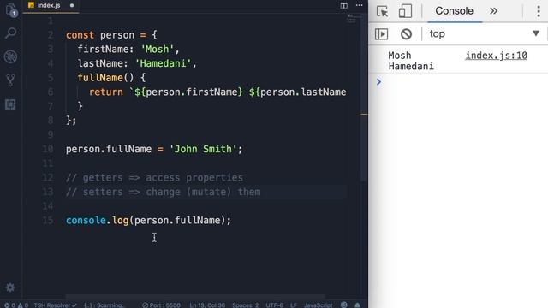Select JavaScript language mode in status bar
The height and width of the screenshot is (308, 548).
[318, 305]
